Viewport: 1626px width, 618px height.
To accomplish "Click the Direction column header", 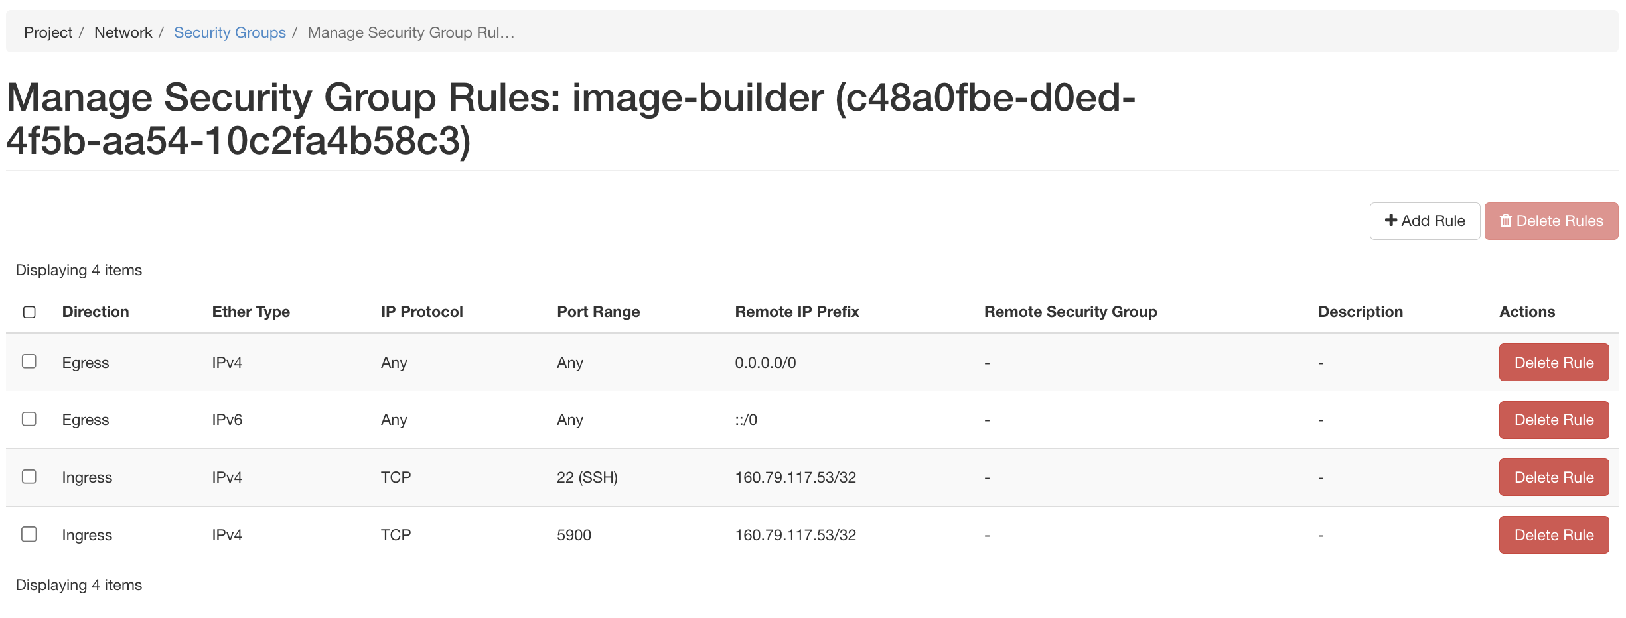I will [95, 311].
